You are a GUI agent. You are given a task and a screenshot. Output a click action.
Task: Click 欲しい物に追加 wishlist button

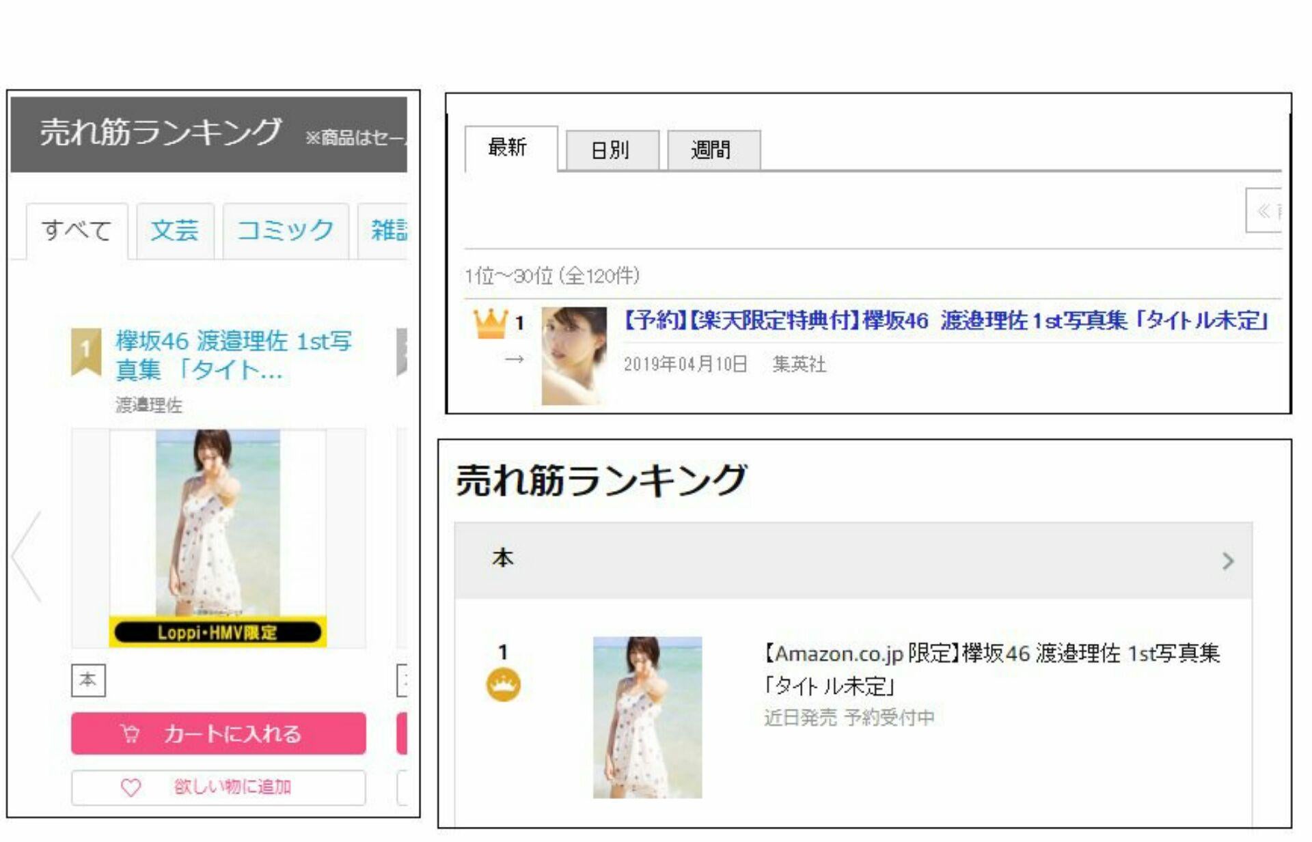pyautogui.click(x=218, y=787)
